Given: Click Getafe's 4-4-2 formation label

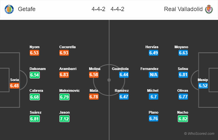Looking at the screenshot, I should tap(99, 9).
